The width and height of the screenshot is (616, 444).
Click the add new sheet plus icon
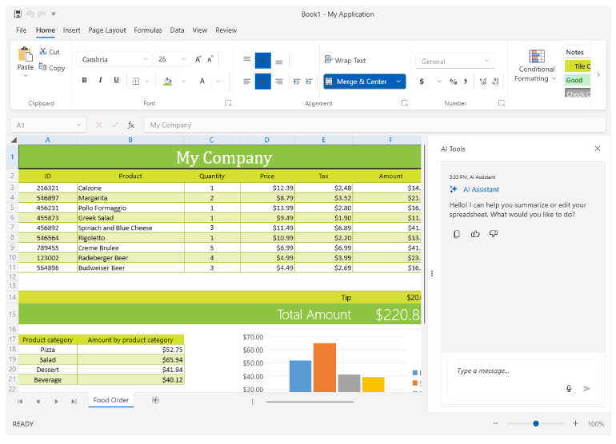155,400
